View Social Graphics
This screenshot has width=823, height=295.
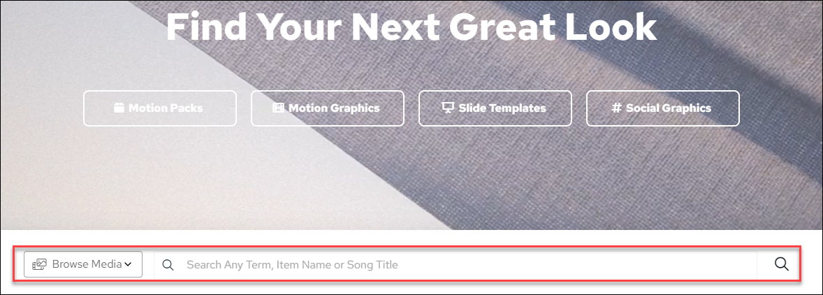tap(663, 108)
